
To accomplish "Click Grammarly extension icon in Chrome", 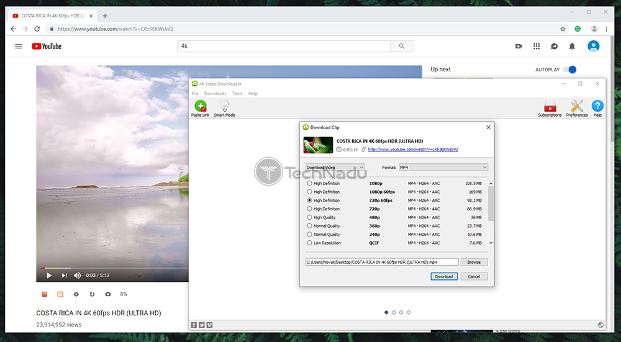I will coord(578,29).
